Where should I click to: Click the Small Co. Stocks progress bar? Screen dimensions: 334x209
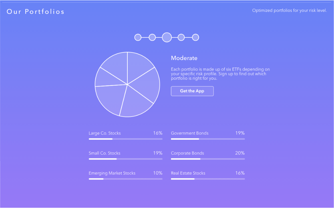pyautogui.click(x=125, y=159)
